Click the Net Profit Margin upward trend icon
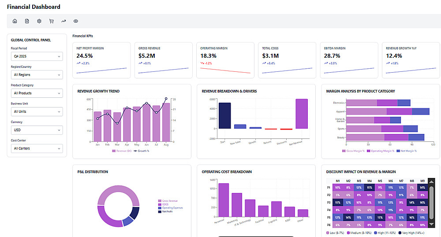Screen dimensions: 441x237 78,63
